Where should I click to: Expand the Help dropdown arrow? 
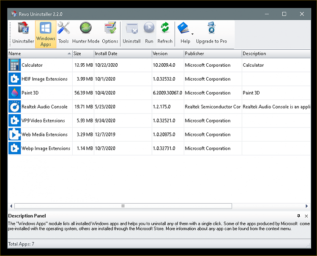(192, 34)
